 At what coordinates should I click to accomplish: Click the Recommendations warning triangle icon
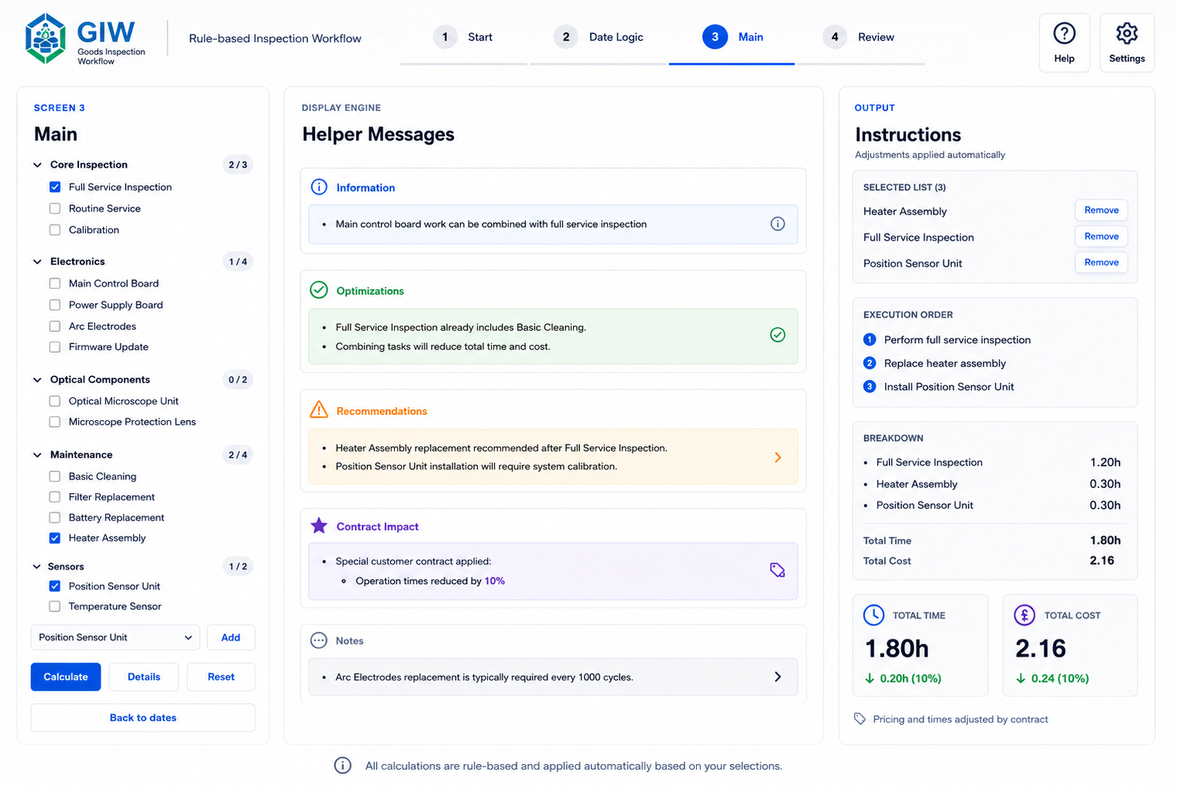coord(319,410)
